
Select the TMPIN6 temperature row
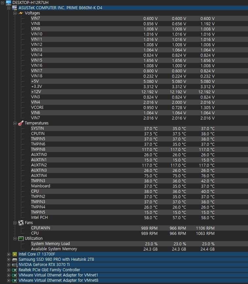[139, 144]
